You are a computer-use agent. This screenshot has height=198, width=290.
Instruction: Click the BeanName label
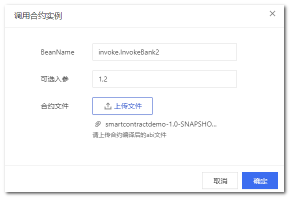click(57, 52)
